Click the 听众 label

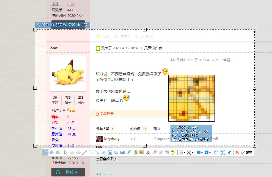tap(55, 140)
